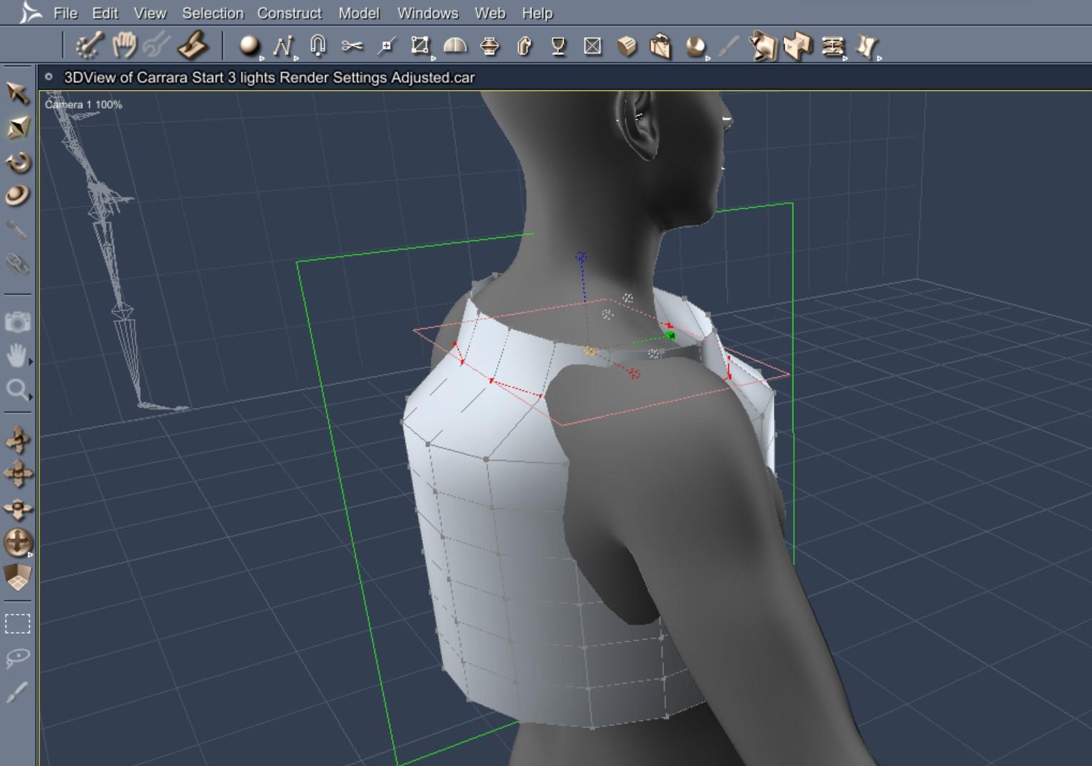Select the scissors cut tool
This screenshot has height=766, width=1092.
(x=352, y=46)
